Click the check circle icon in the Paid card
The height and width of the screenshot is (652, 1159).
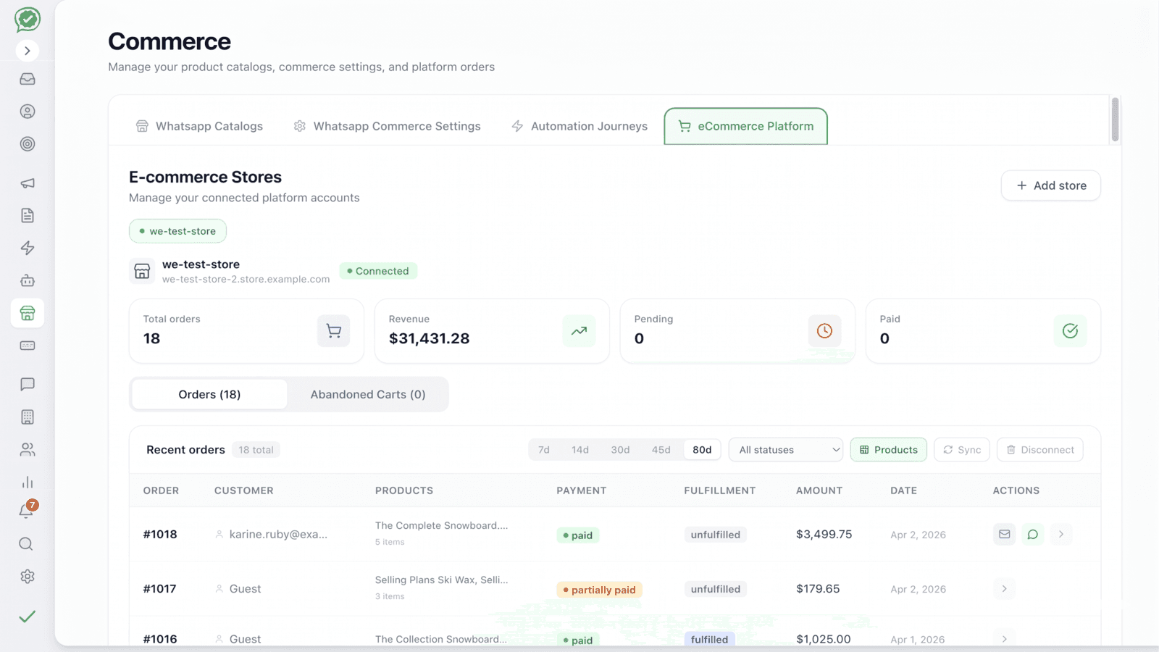(1070, 331)
